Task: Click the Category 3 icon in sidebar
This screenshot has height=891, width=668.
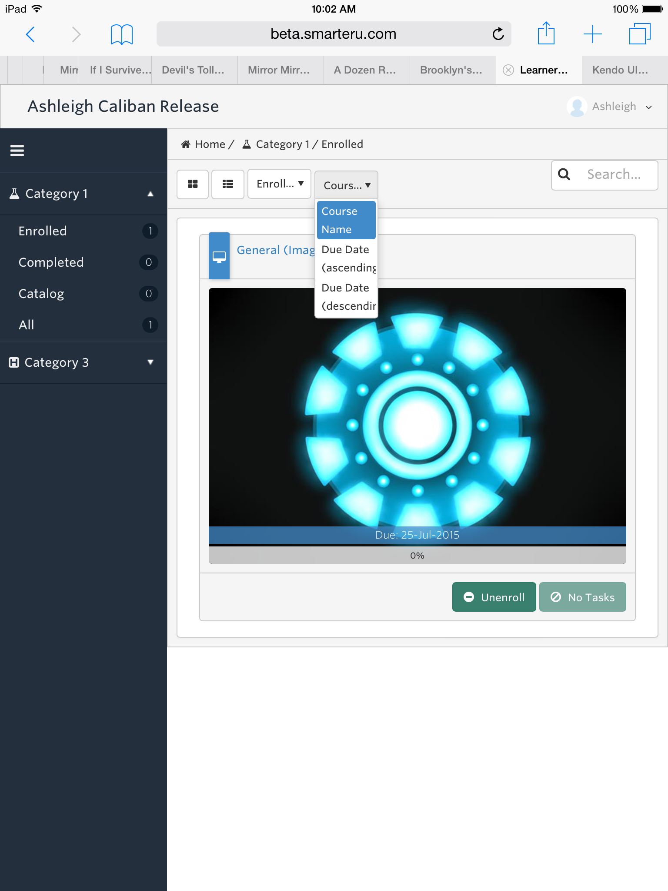Action: [14, 362]
